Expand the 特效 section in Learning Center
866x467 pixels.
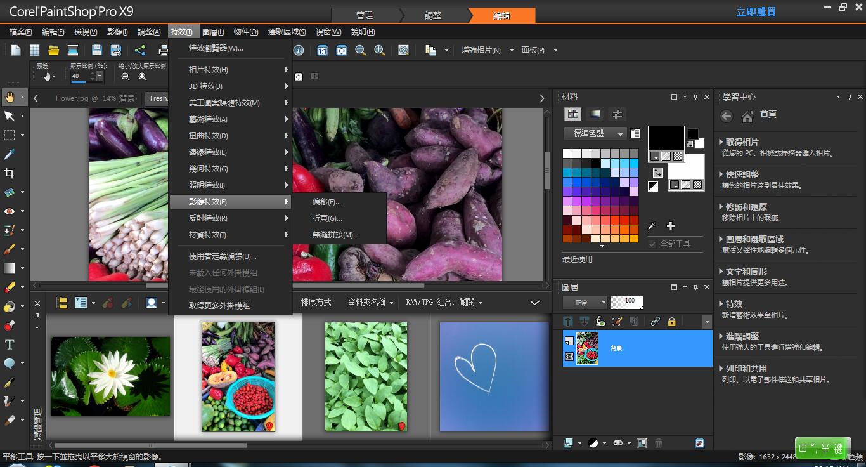[730, 304]
